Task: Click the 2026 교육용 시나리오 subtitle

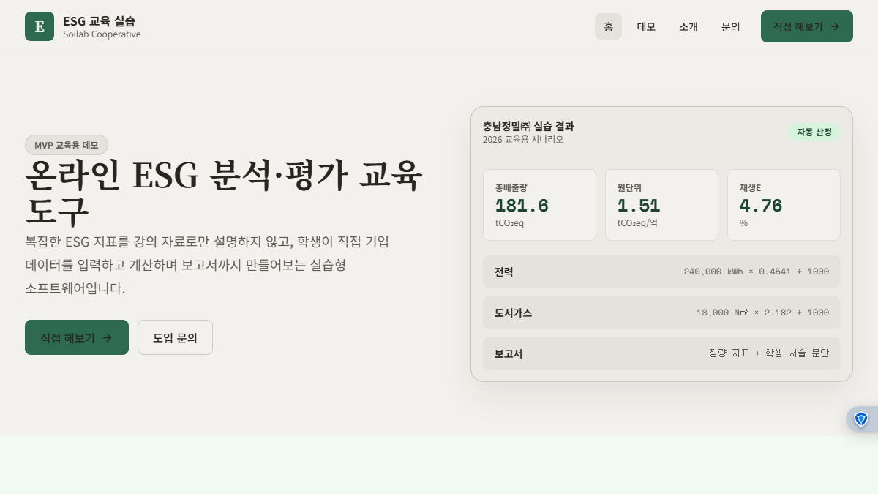Action: coord(523,139)
